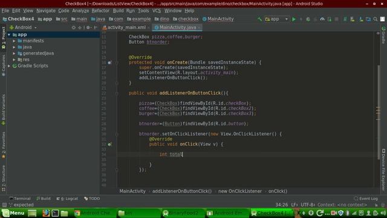The width and height of the screenshot is (387, 218).
Task: Open the Gradle side tool window
Action: [x=383, y=35]
